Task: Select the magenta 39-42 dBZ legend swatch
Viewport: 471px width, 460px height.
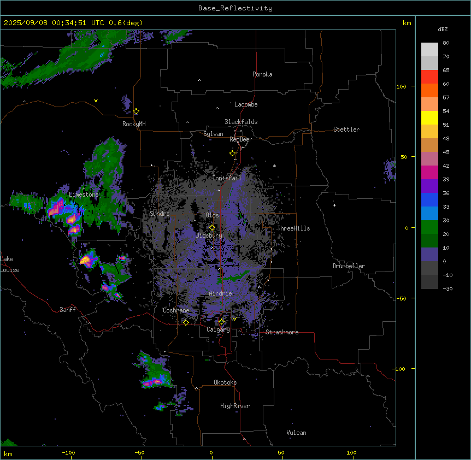Action: (429, 172)
